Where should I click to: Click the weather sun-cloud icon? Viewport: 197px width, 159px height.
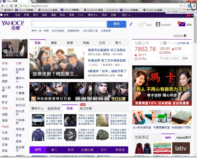tap(140, 24)
